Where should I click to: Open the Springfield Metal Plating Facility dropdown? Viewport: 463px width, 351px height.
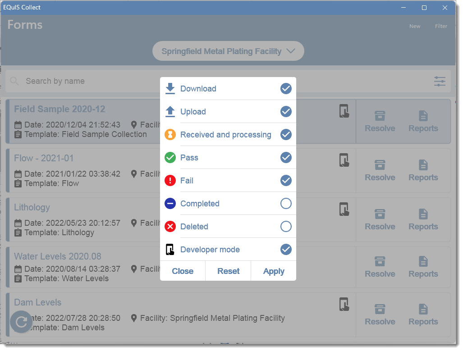coord(228,51)
